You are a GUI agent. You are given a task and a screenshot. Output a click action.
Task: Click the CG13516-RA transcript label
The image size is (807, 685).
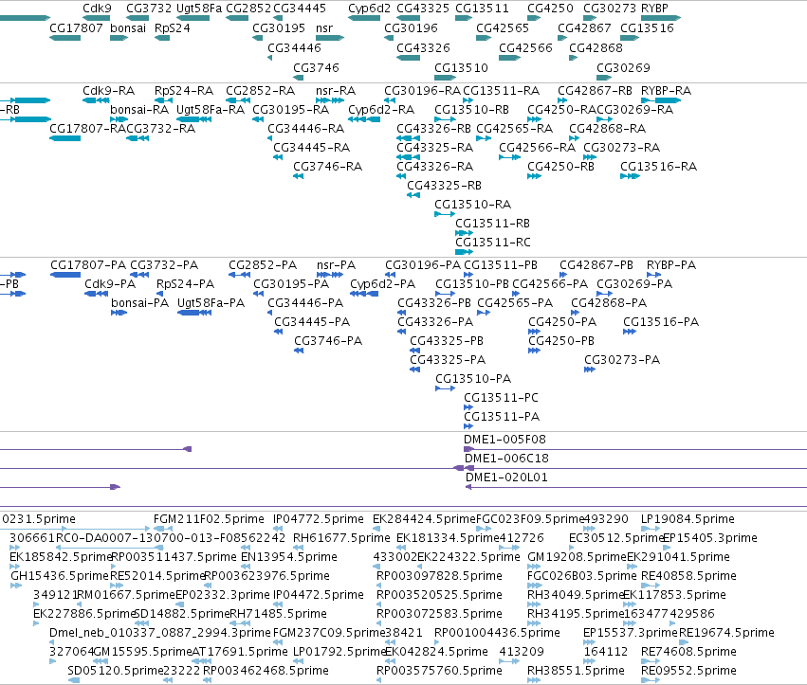[x=659, y=167]
